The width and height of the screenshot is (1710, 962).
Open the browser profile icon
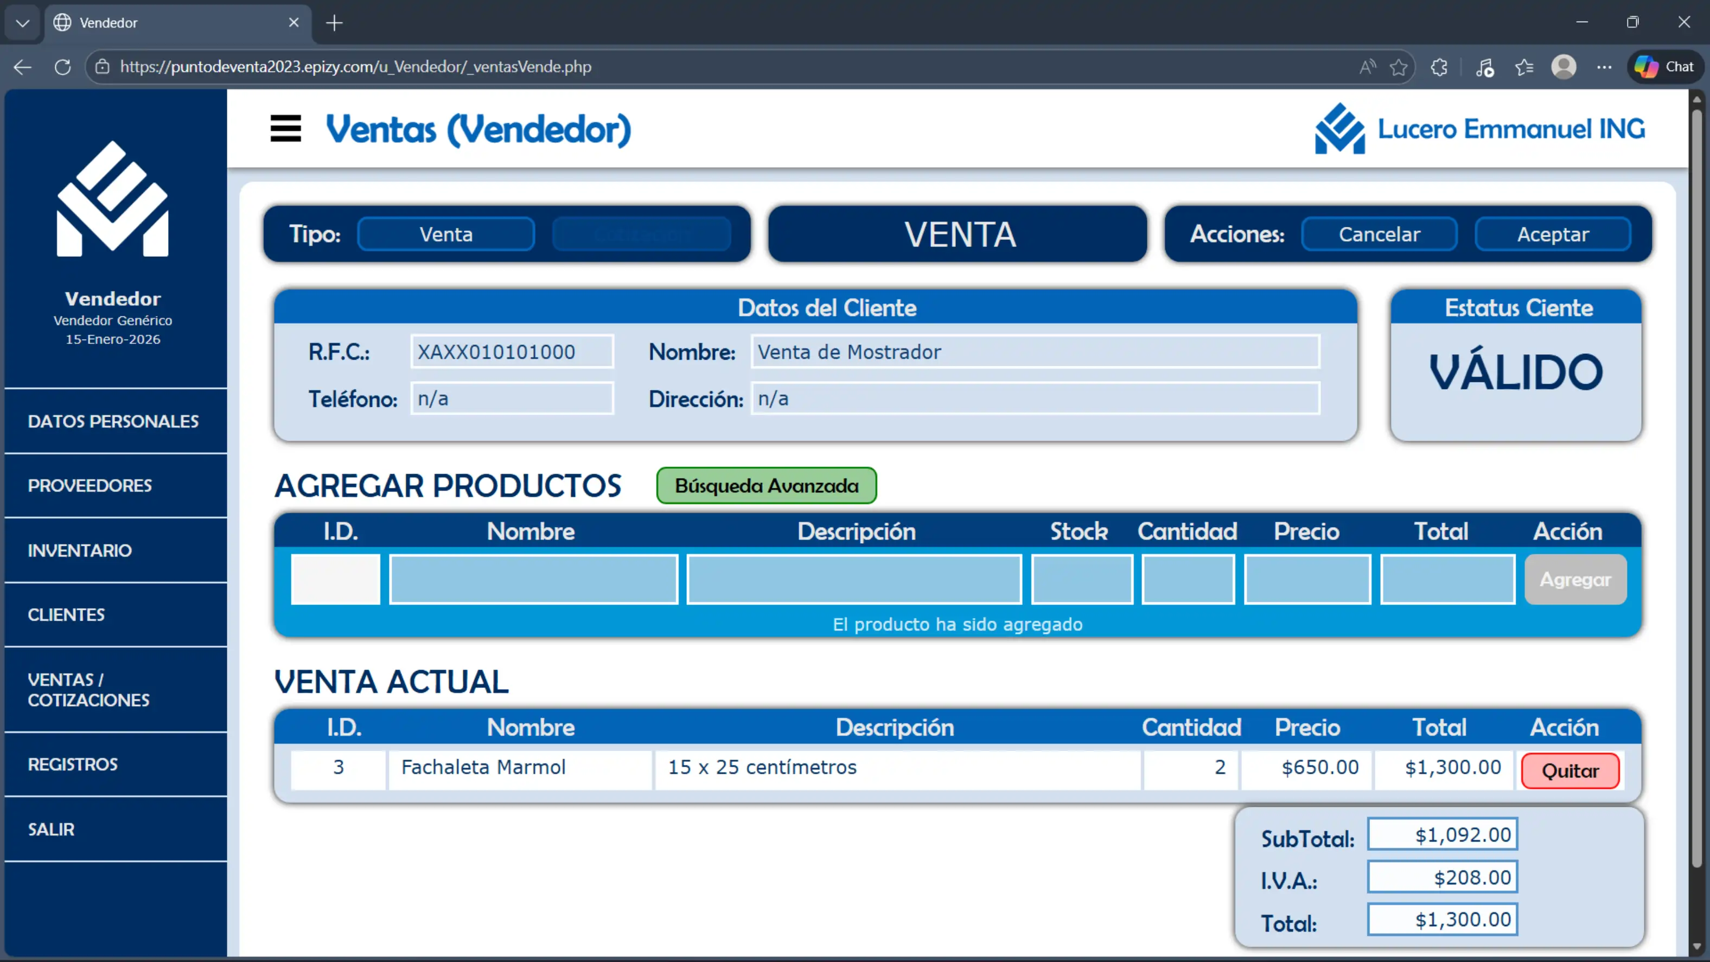pos(1565,66)
